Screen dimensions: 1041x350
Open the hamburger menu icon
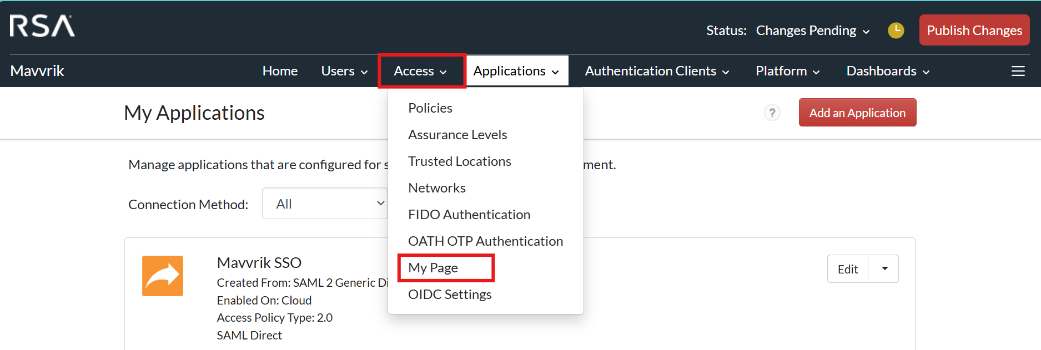1018,71
